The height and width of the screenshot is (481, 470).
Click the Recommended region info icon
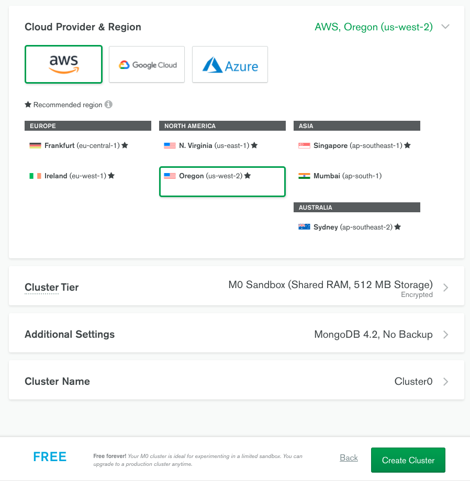point(108,105)
